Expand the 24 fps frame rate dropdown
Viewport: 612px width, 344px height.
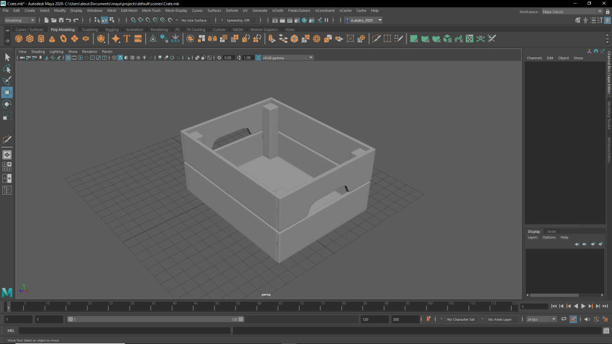(x=541, y=320)
